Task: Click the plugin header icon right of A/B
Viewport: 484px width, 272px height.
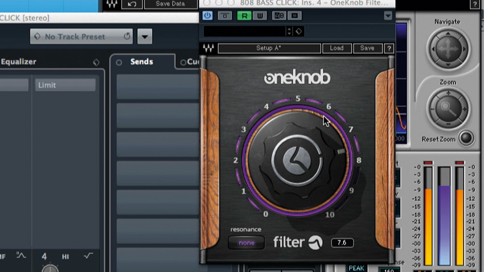Action: [x=294, y=16]
